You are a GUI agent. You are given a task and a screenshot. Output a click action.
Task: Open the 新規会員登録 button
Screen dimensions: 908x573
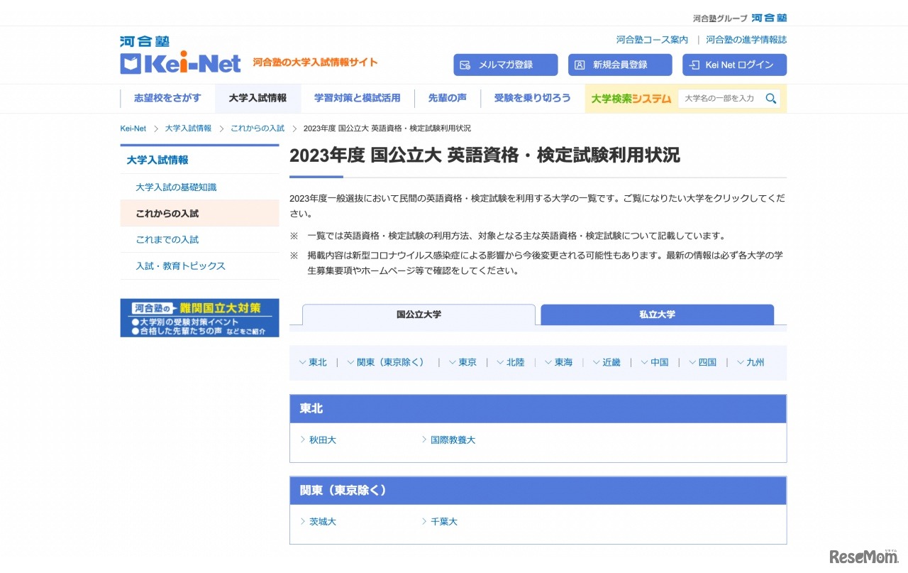pos(620,65)
